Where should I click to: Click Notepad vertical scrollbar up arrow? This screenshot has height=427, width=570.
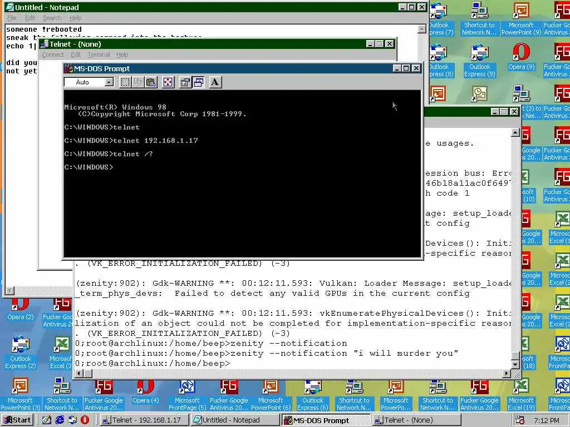(x=422, y=29)
